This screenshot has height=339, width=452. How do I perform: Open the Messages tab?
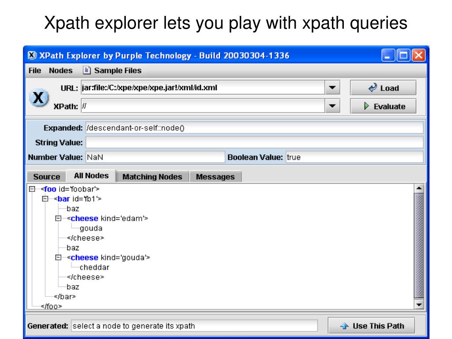[215, 177]
